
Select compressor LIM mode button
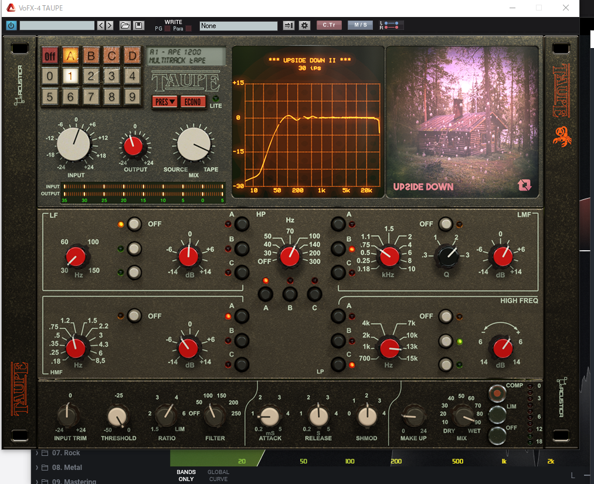click(497, 414)
